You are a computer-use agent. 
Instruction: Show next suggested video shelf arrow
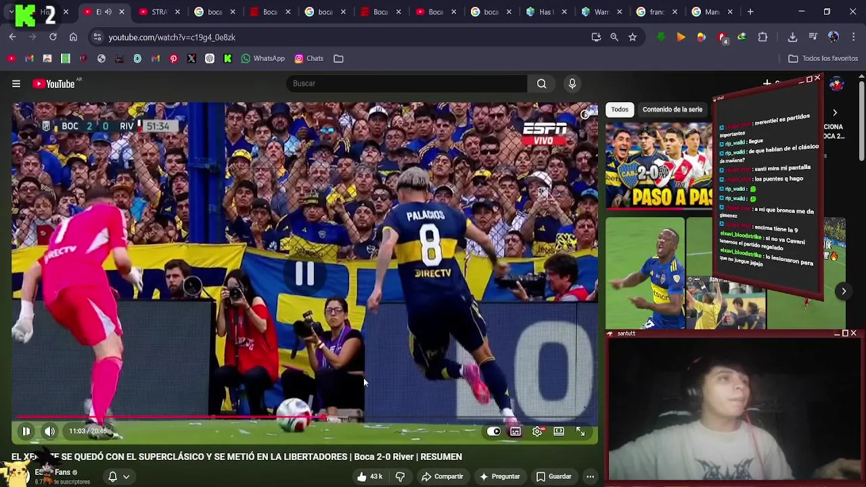click(844, 292)
